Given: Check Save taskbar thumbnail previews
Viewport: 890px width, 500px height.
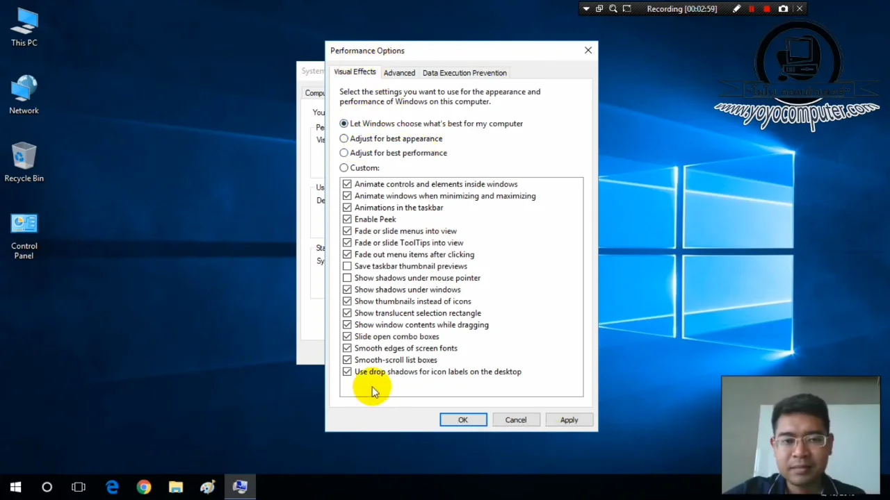Looking at the screenshot, I should [x=347, y=266].
